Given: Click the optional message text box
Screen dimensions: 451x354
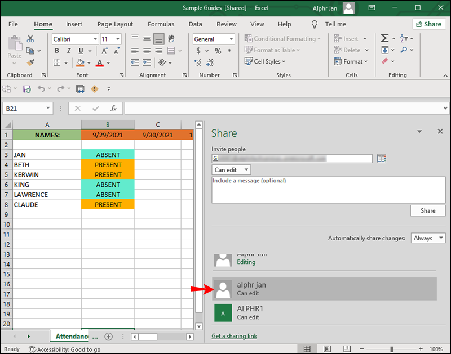Looking at the screenshot, I should [x=329, y=190].
